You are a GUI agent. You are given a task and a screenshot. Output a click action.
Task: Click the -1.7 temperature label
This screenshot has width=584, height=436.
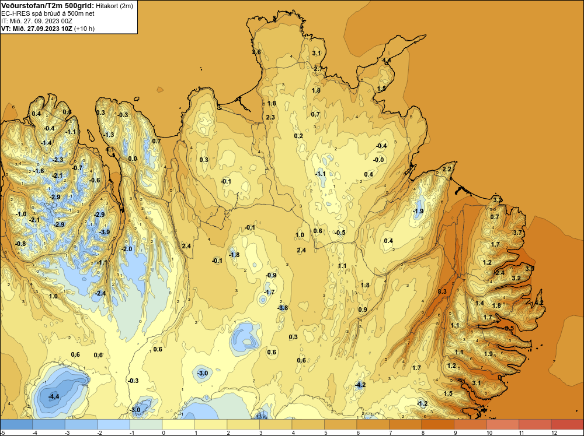tap(269, 292)
